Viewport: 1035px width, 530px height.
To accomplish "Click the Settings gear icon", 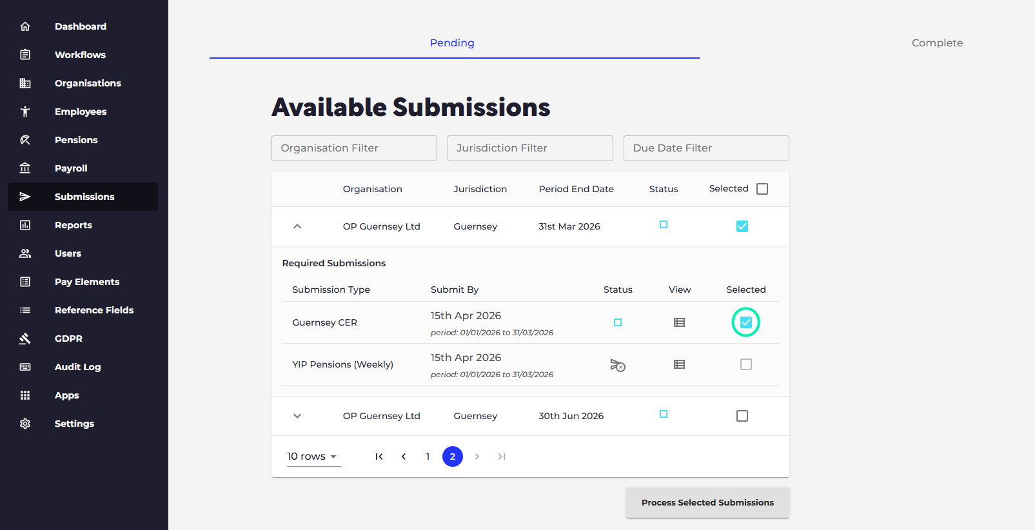I will (x=25, y=424).
